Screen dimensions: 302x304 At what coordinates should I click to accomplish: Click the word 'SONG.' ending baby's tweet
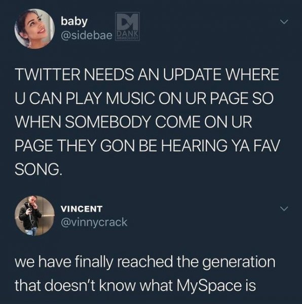tap(39, 169)
